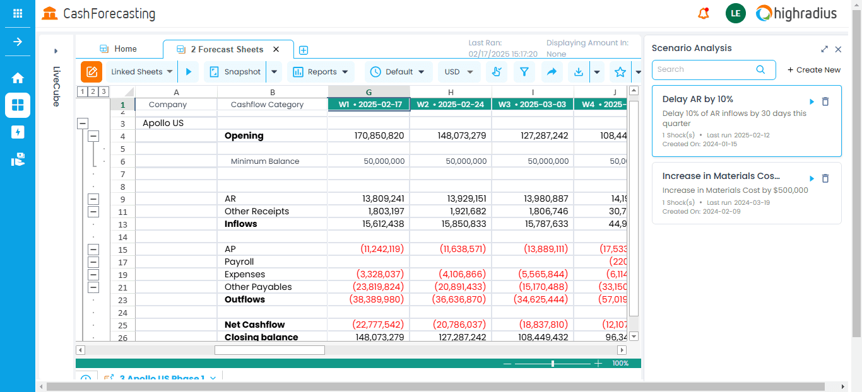This screenshot has height=392, width=862.
Task: Open the apps grid menu
Action: pos(18,13)
